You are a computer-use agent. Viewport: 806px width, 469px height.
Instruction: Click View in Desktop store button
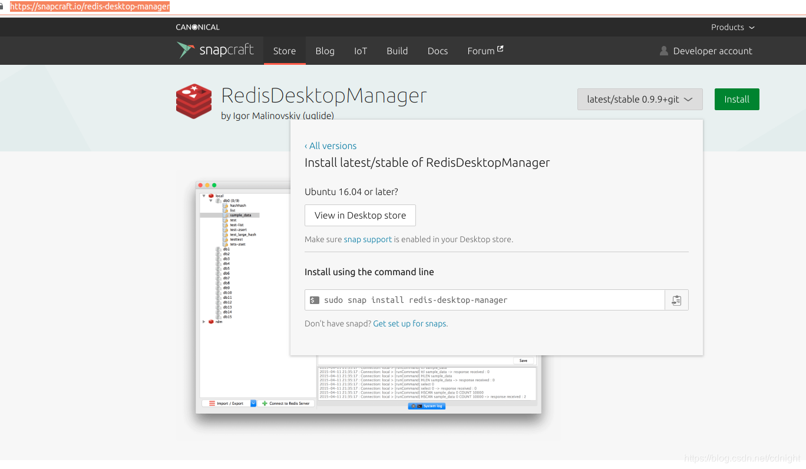click(360, 215)
